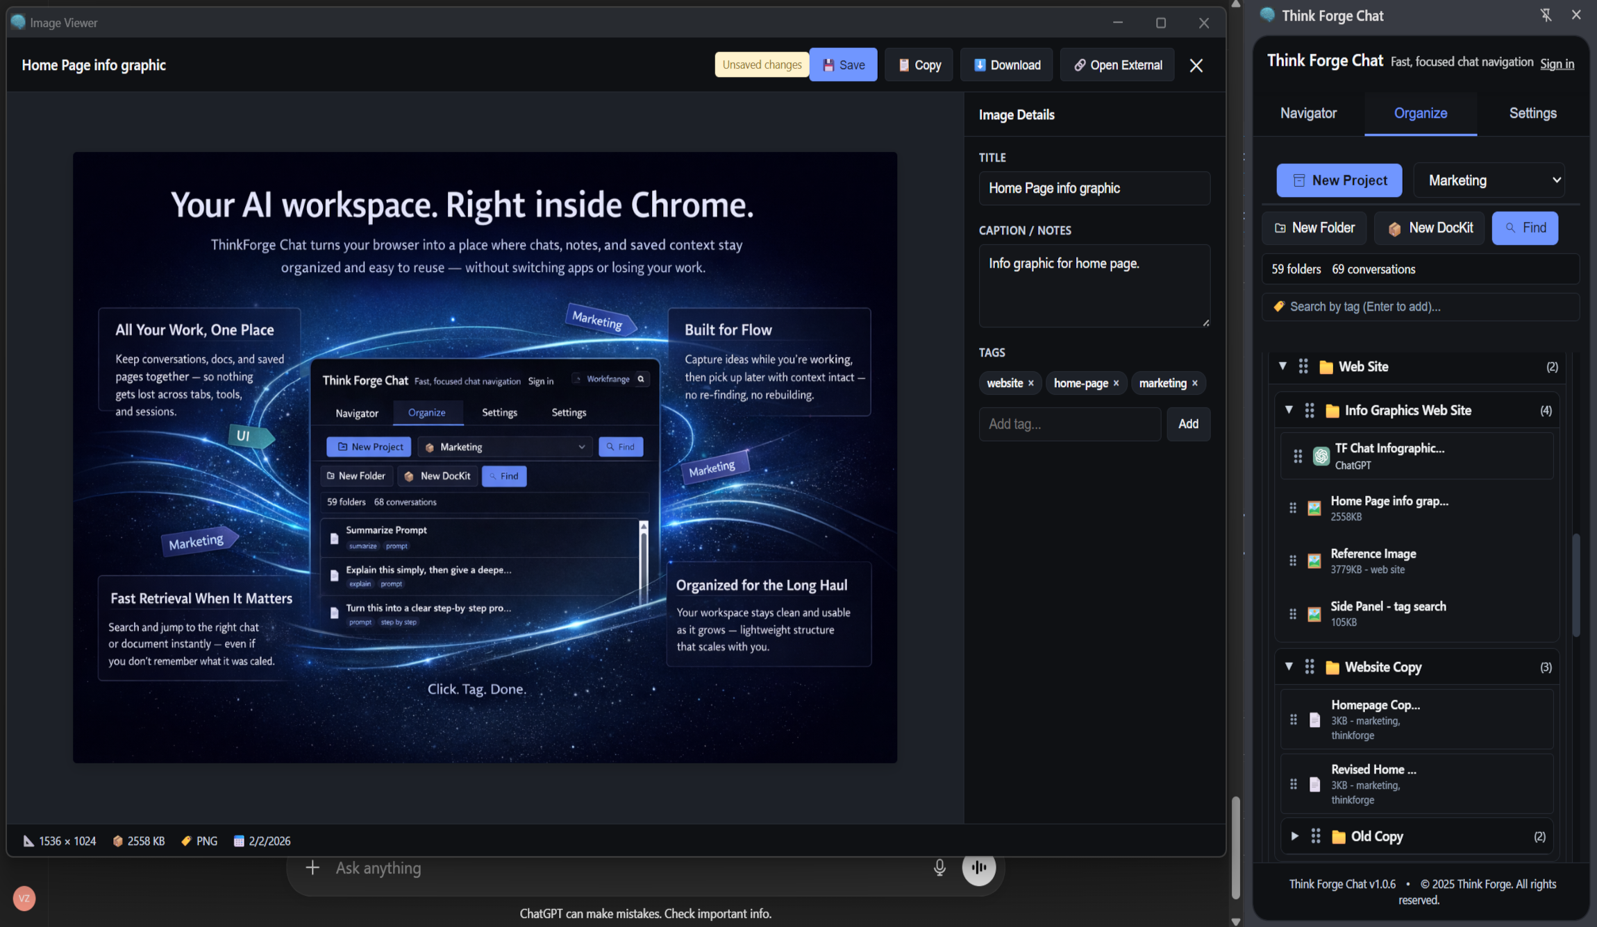
Task: Click the Old Copy folder icon
Action: pyautogui.click(x=1339, y=837)
